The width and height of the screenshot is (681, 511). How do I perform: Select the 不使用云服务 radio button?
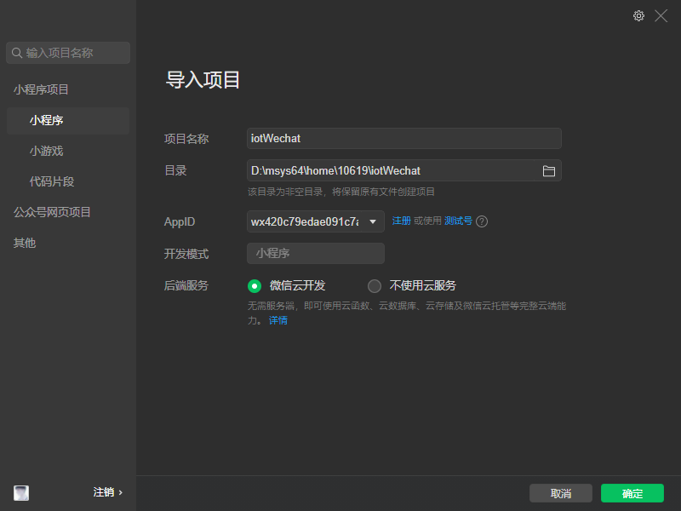click(375, 286)
